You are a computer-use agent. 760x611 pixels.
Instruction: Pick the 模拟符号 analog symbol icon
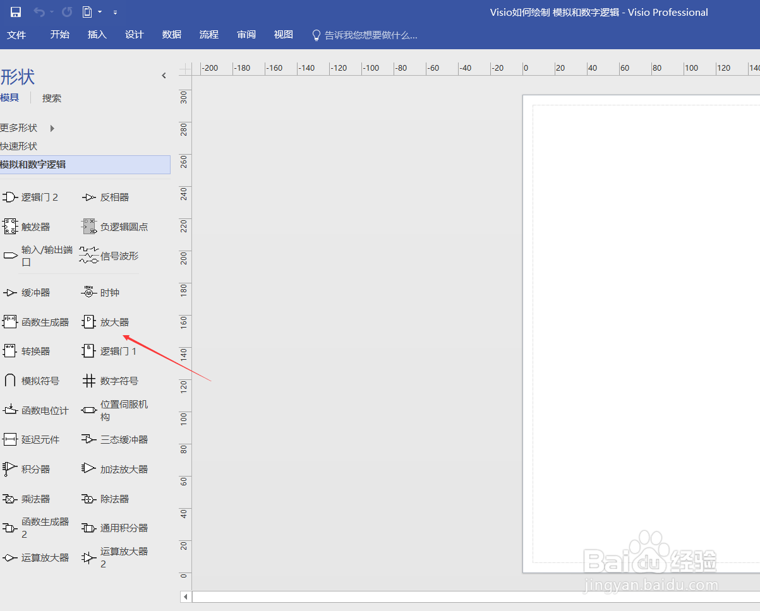[10, 381]
